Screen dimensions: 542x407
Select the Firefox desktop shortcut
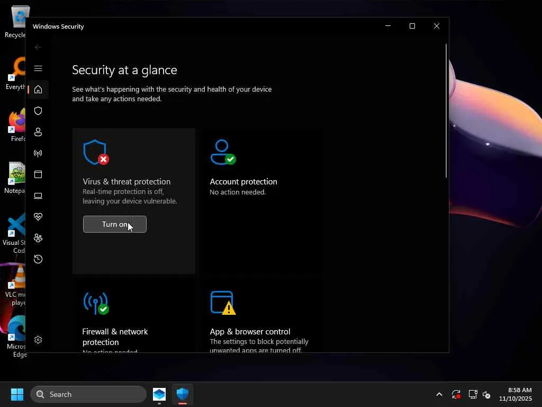click(x=16, y=125)
